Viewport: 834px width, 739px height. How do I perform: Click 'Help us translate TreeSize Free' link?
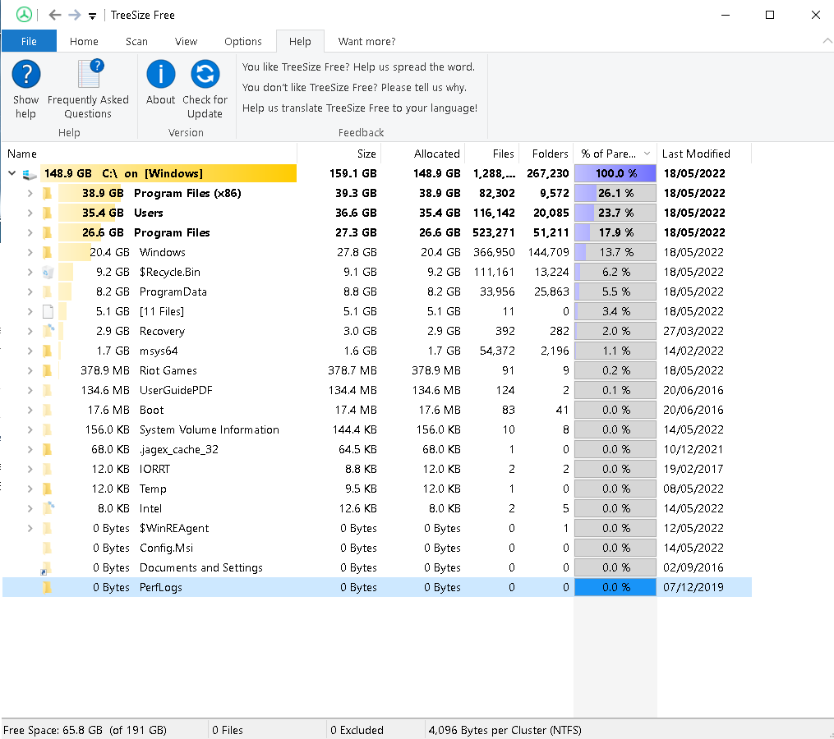click(359, 108)
